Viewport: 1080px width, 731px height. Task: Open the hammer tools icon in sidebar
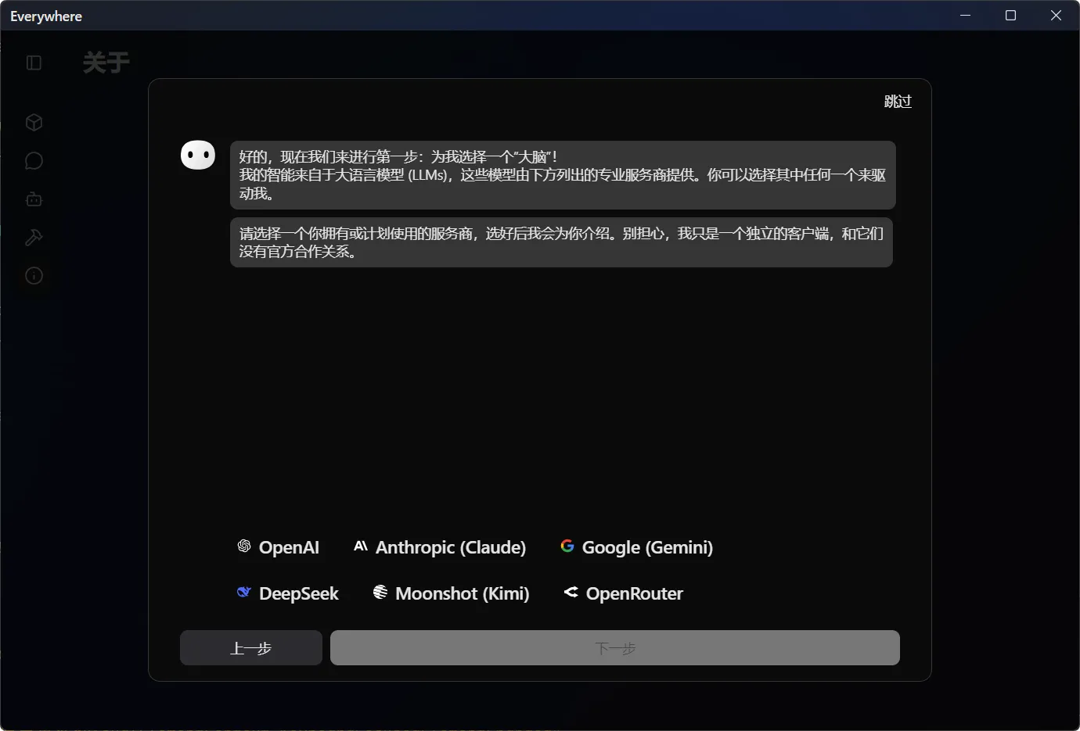coord(34,238)
